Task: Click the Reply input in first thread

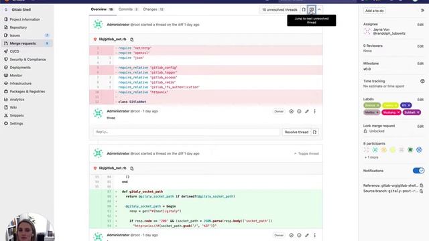Action: [186, 132]
